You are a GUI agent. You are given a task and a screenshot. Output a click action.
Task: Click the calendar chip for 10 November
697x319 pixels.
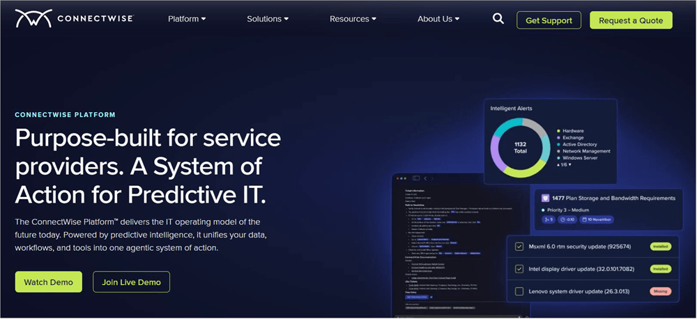pyautogui.click(x=596, y=219)
